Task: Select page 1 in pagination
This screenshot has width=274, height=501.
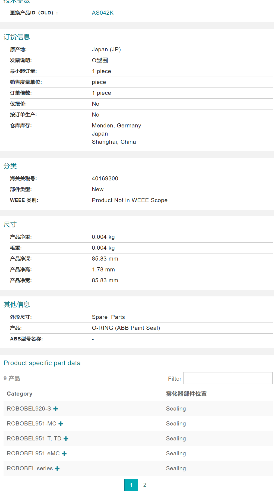Action: click(x=131, y=485)
